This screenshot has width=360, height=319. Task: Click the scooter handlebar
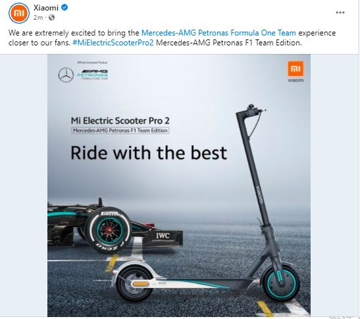click(250, 111)
